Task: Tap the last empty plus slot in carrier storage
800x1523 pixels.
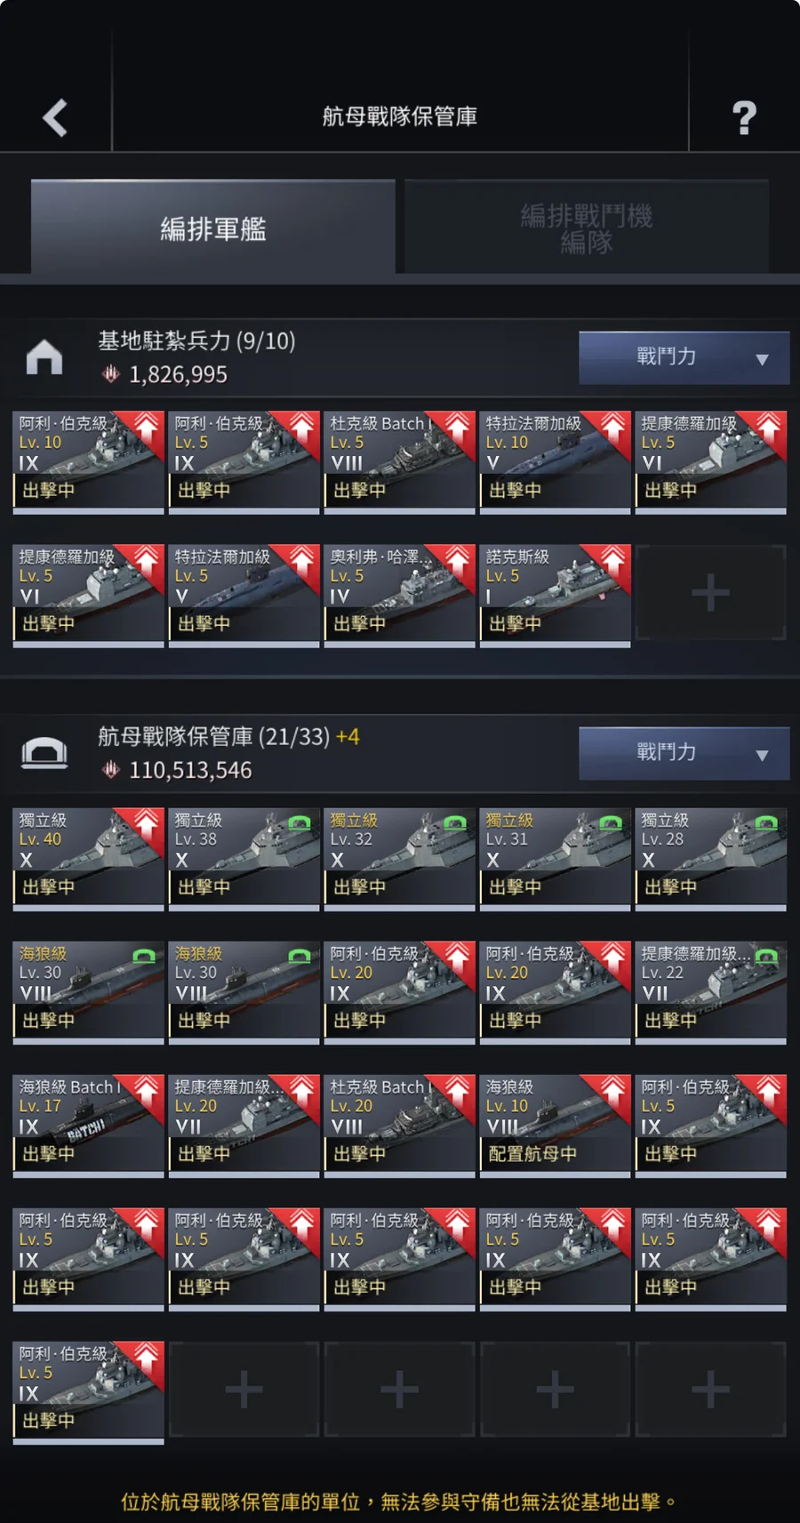Action: point(710,1389)
